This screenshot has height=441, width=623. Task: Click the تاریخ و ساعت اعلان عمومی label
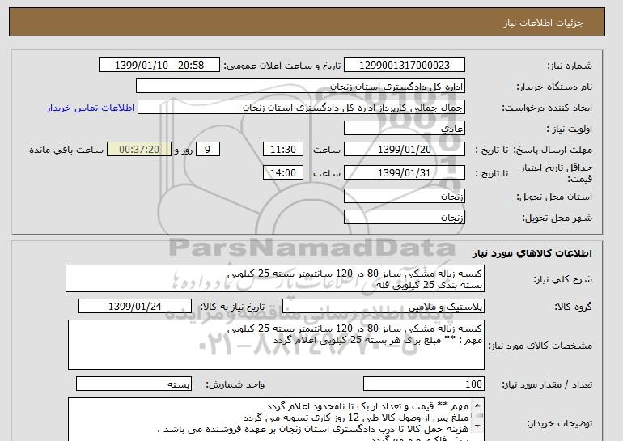coord(282,66)
